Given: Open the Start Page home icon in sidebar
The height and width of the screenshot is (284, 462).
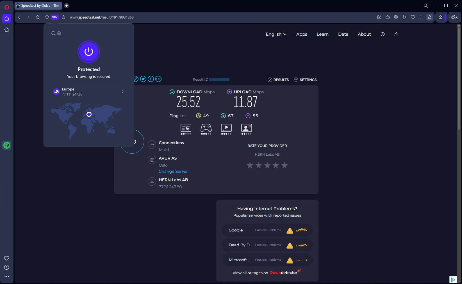Looking at the screenshot, I should [x=7, y=19].
